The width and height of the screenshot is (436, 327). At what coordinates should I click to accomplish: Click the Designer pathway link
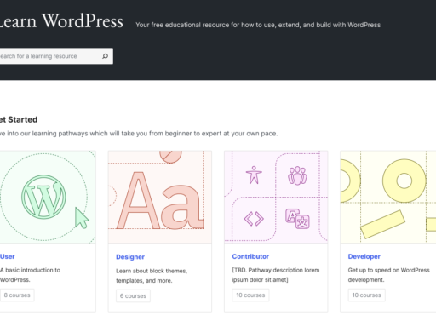(130, 257)
